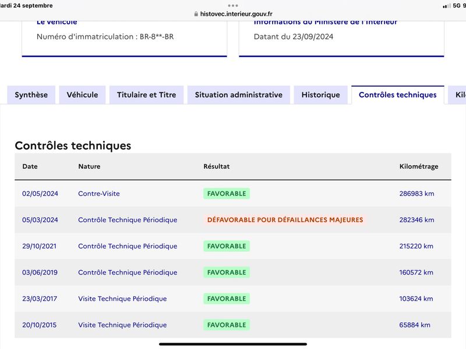466x349 pixels.
Task: Click the Numéro d'immatriculation BR-8**-BR text
Action: click(x=105, y=37)
